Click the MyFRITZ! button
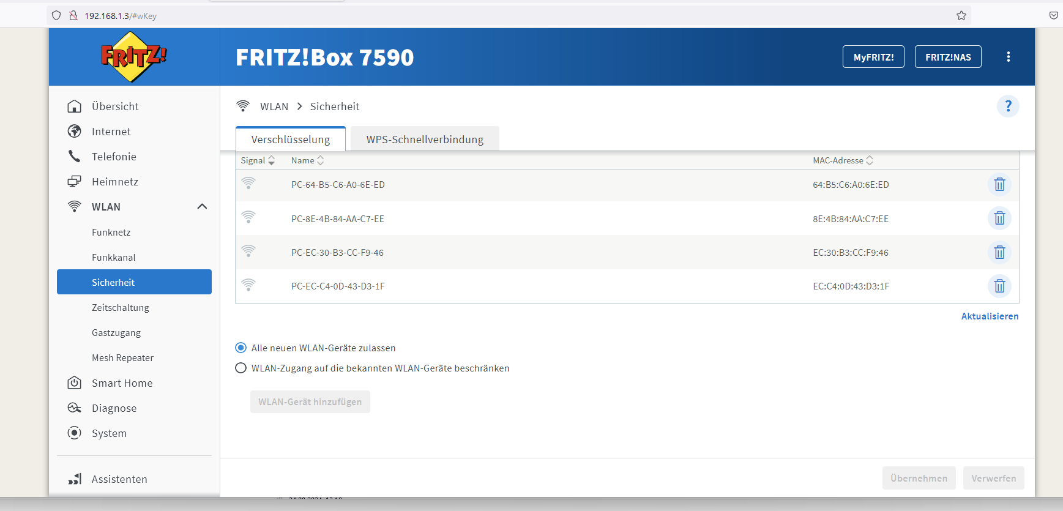The image size is (1063, 511). click(873, 57)
